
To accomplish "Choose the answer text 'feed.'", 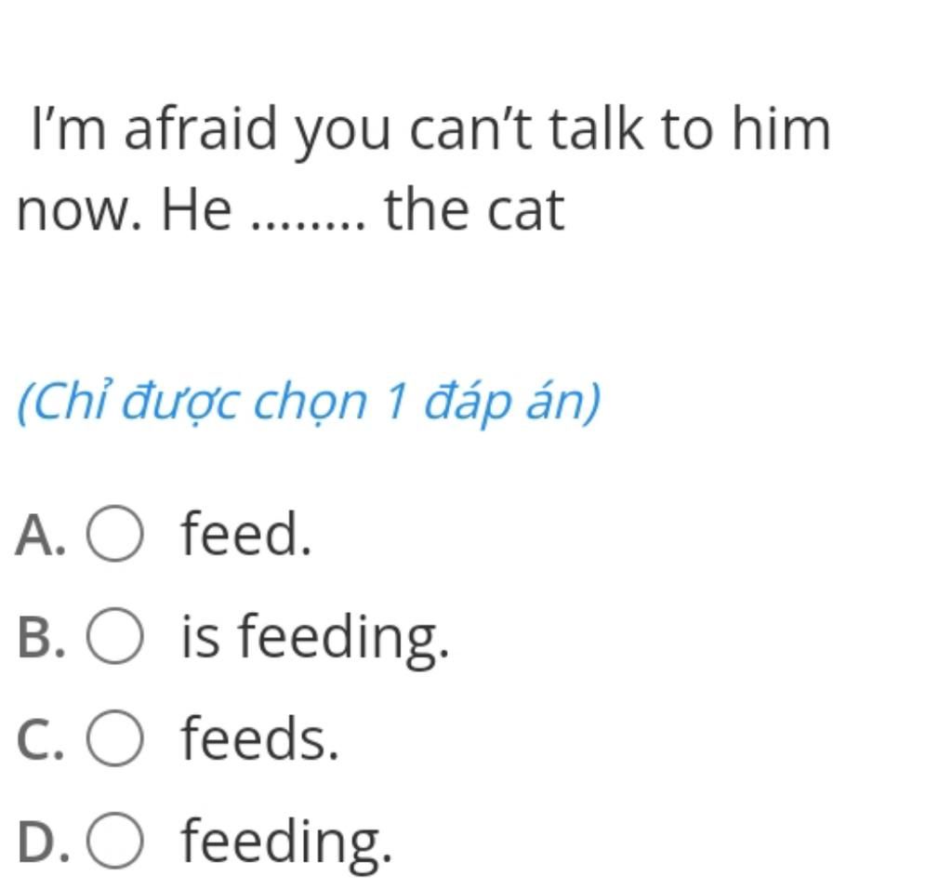I will tap(246, 533).
